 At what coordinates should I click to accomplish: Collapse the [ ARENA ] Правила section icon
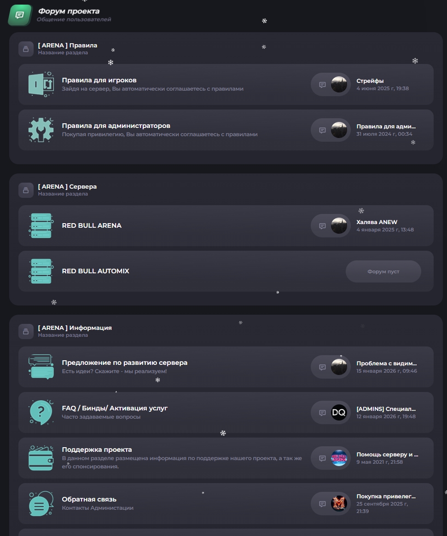coord(26,49)
